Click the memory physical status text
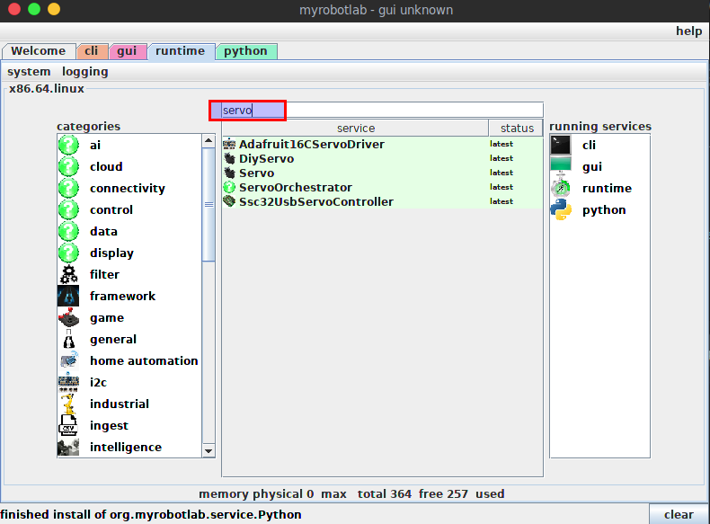The image size is (710, 524). (351, 493)
